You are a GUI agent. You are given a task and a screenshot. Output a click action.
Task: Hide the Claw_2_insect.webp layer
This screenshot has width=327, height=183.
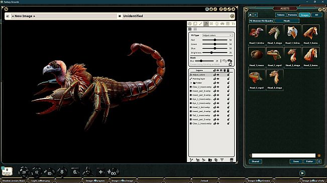click(218, 87)
